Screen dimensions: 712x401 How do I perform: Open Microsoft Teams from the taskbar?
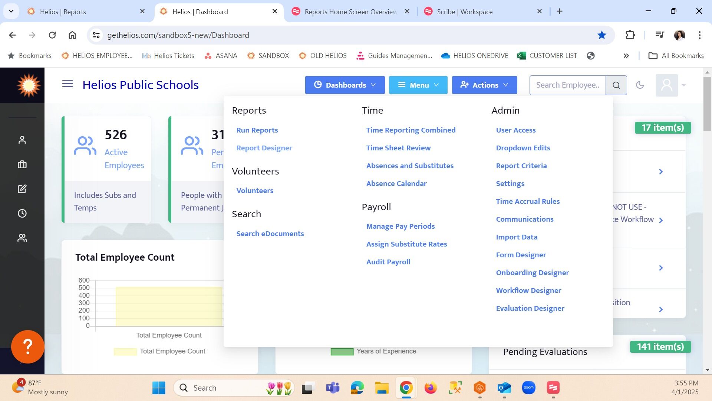(333, 388)
